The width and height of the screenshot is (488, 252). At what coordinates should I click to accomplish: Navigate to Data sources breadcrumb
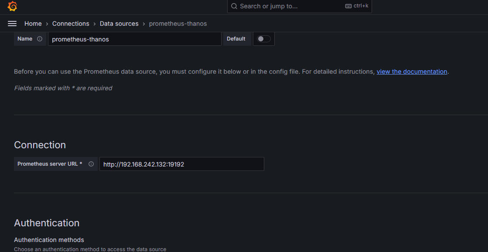pyautogui.click(x=119, y=24)
